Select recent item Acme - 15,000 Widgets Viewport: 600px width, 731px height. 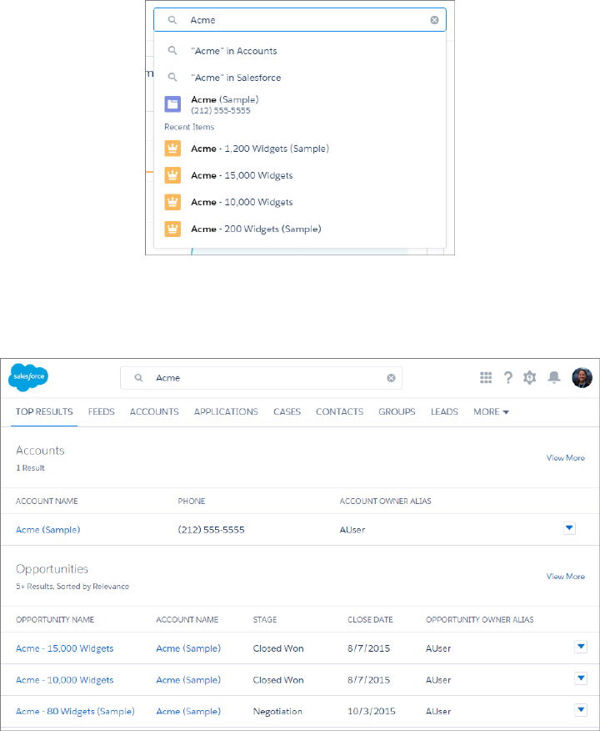click(x=300, y=175)
